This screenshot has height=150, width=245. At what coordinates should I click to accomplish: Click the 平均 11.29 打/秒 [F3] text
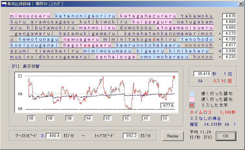coord(201,135)
